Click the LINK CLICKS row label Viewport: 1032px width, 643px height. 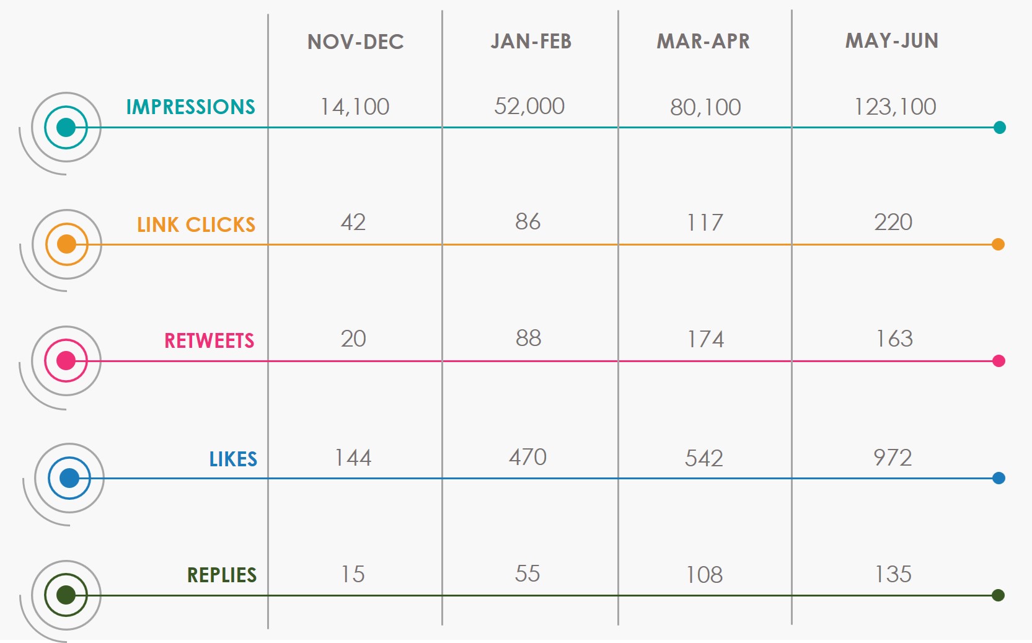click(196, 224)
